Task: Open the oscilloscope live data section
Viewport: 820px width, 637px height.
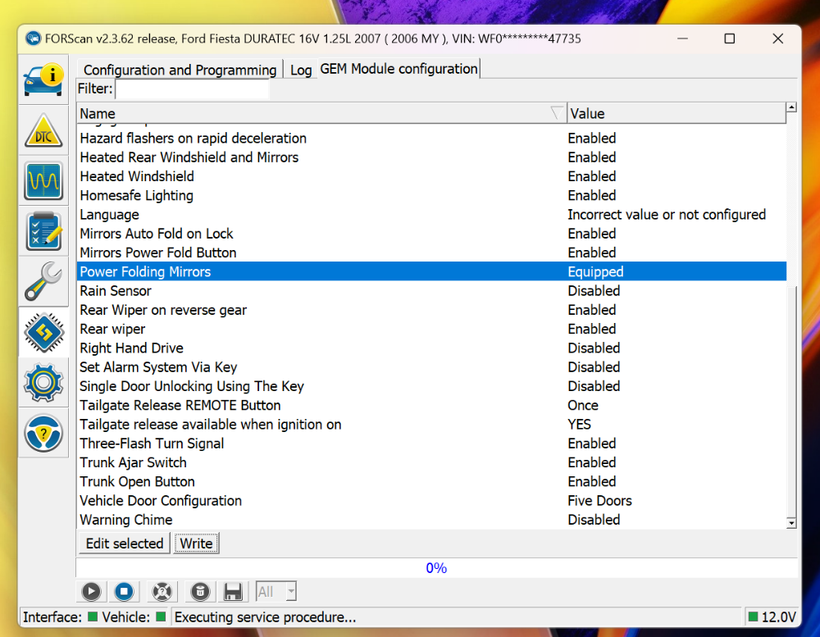Action: tap(43, 180)
